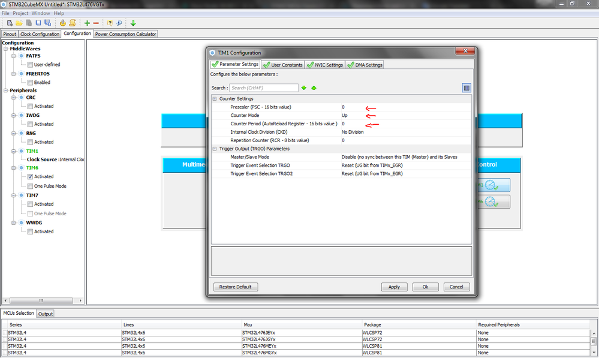Collapse the TIM6 tree node
Image resolution: width=599 pixels, height=358 pixels.
(x=14, y=168)
